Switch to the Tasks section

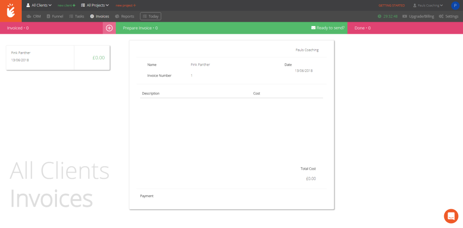[77, 16]
